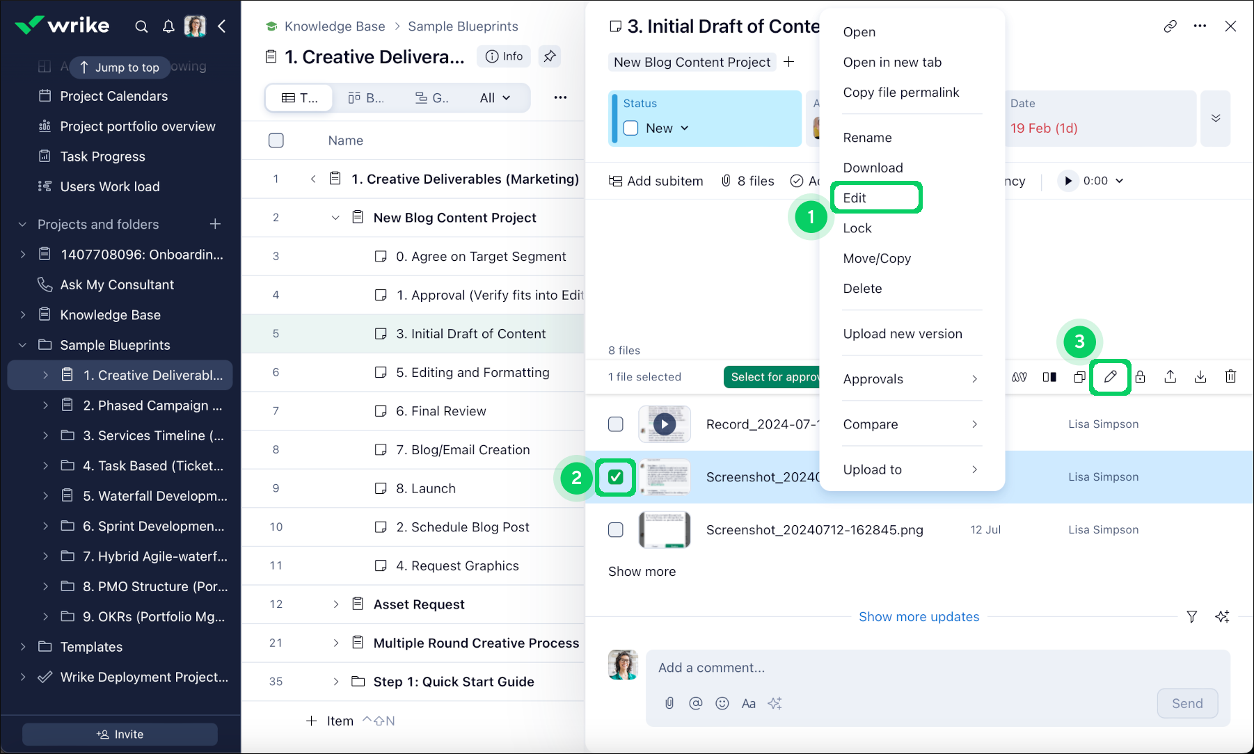Add a location next to New Blog Content Project
The height and width of the screenshot is (754, 1254).
pos(788,62)
